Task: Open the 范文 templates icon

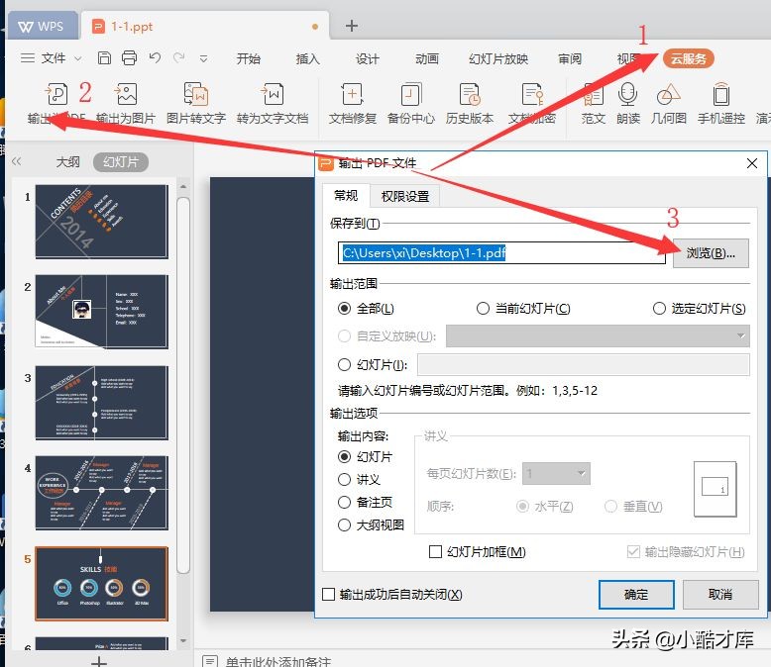Action: coord(593,94)
